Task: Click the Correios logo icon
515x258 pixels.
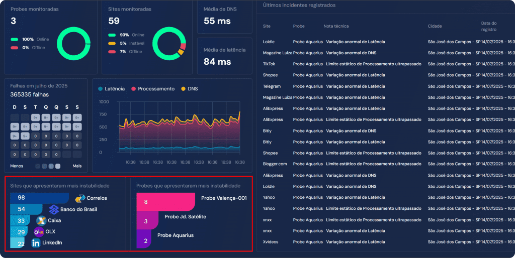Action: [80, 198]
